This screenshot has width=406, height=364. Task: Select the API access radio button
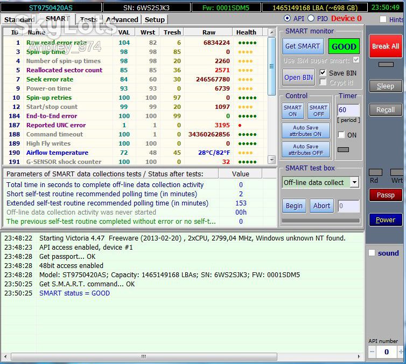coord(287,18)
